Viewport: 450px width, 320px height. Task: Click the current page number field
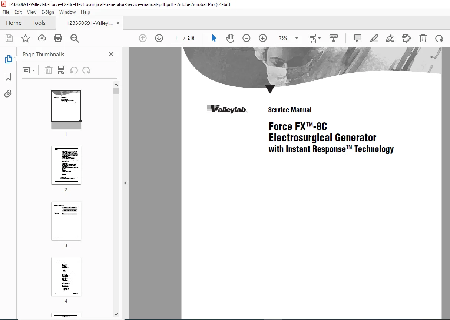pyautogui.click(x=176, y=38)
